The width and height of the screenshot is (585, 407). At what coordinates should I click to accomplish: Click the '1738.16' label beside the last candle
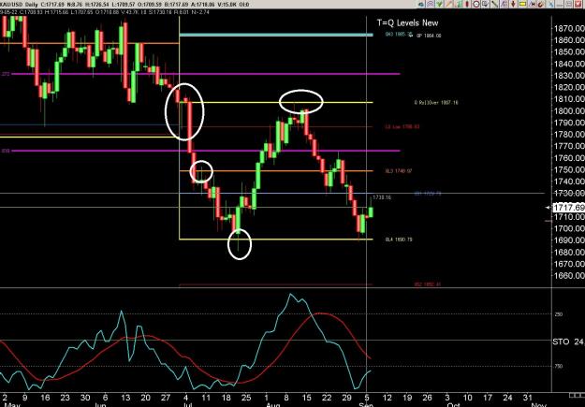382,197
